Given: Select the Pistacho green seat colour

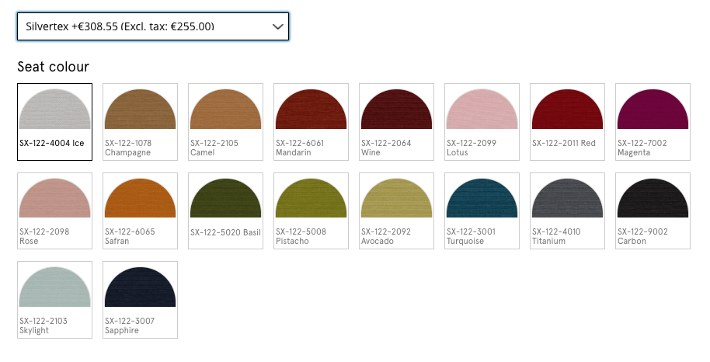Looking at the screenshot, I should (311, 211).
